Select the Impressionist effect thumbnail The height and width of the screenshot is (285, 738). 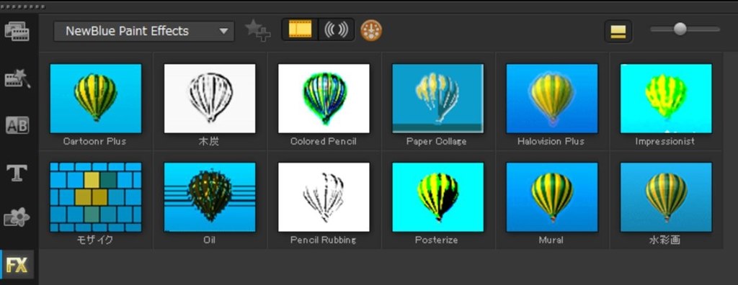tap(666, 99)
